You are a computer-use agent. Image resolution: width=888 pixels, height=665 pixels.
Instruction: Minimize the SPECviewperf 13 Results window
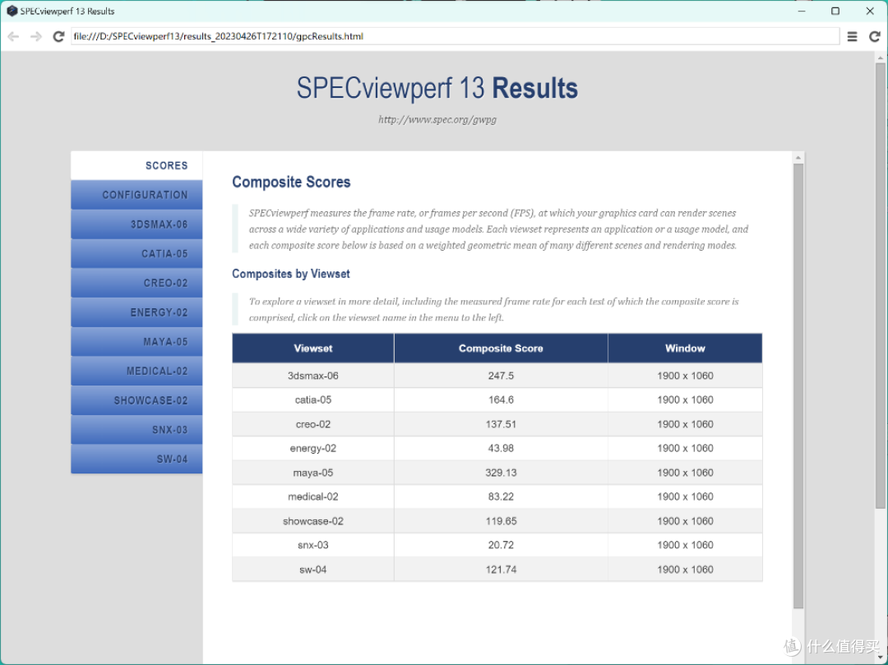802,11
